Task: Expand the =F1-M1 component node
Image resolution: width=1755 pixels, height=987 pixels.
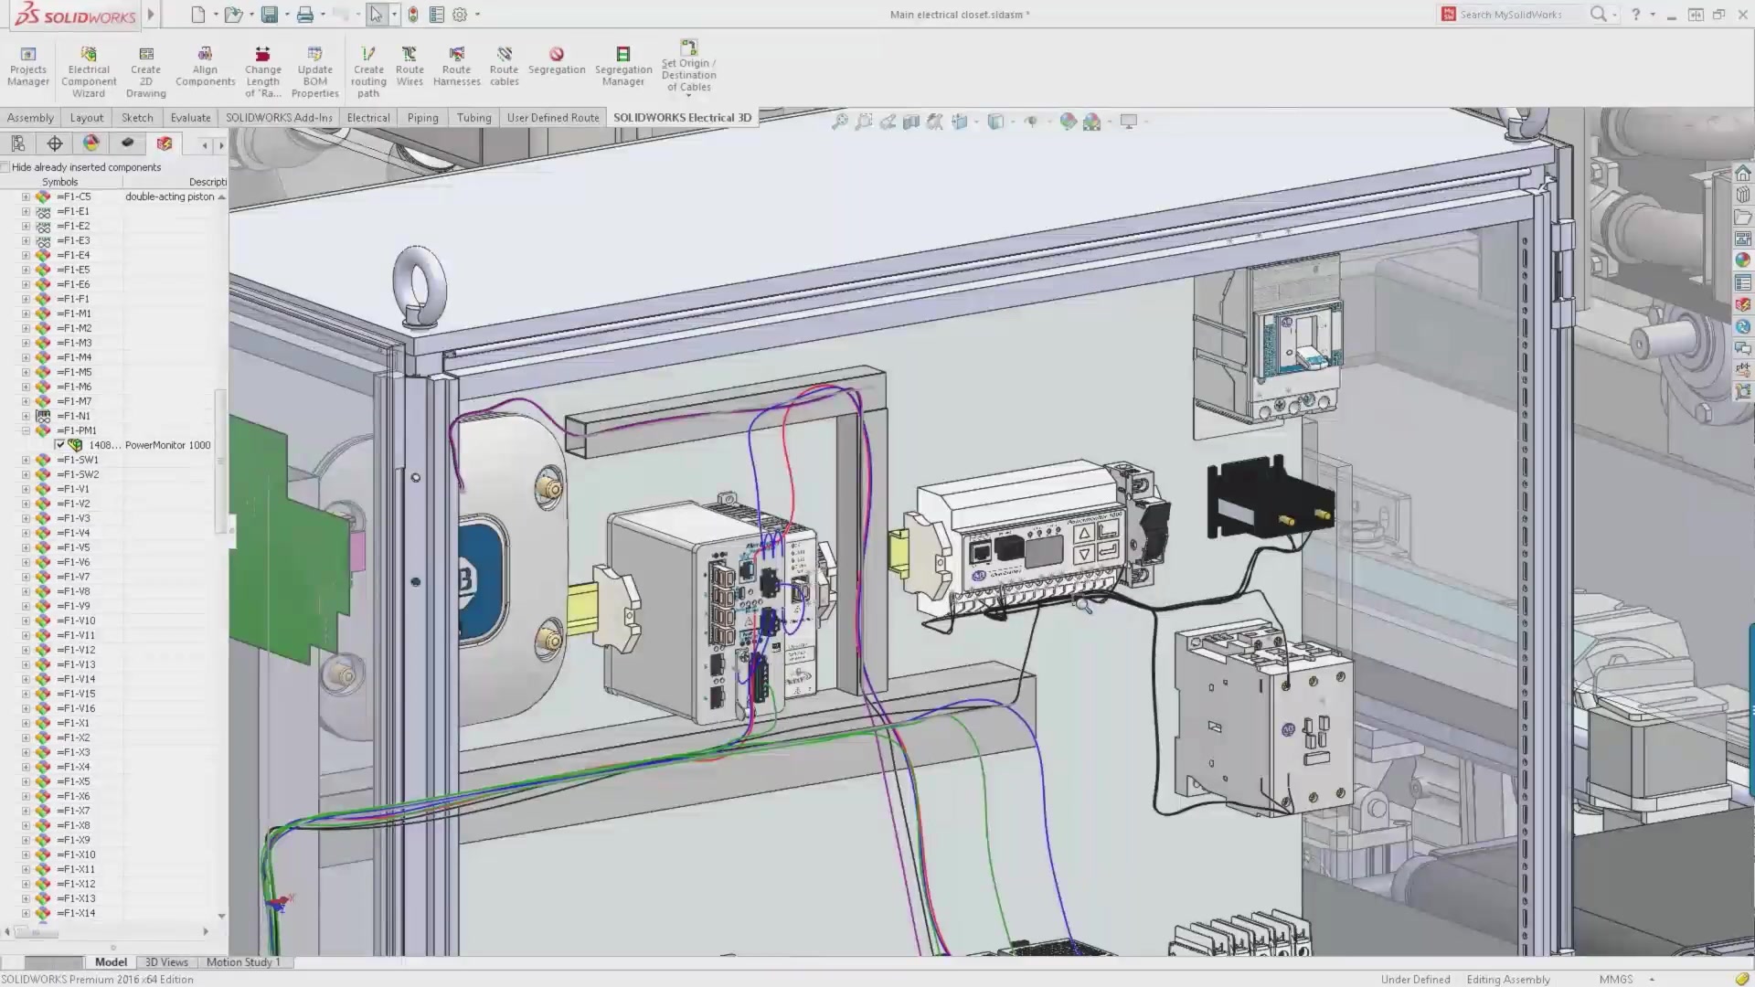Action: (27, 313)
